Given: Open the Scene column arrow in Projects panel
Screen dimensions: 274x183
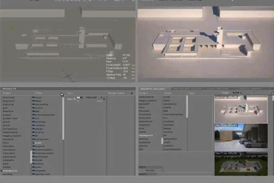Looking at the screenshot, I should point(61,94).
